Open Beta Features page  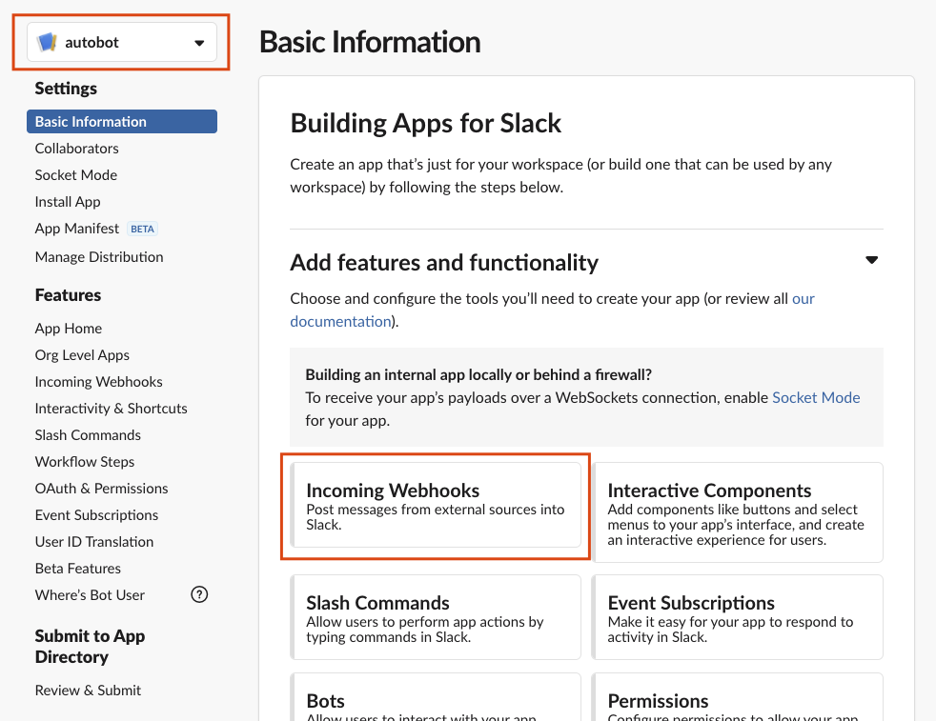pyautogui.click(x=77, y=569)
